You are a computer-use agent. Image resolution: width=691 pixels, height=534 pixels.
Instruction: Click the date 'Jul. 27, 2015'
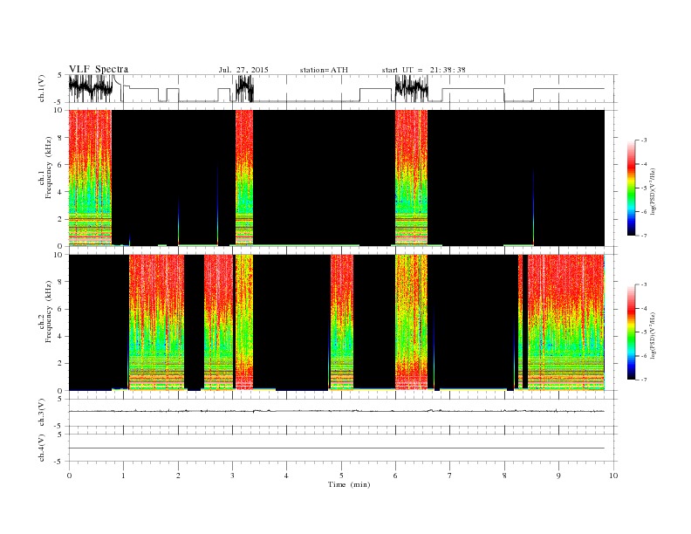pos(243,70)
